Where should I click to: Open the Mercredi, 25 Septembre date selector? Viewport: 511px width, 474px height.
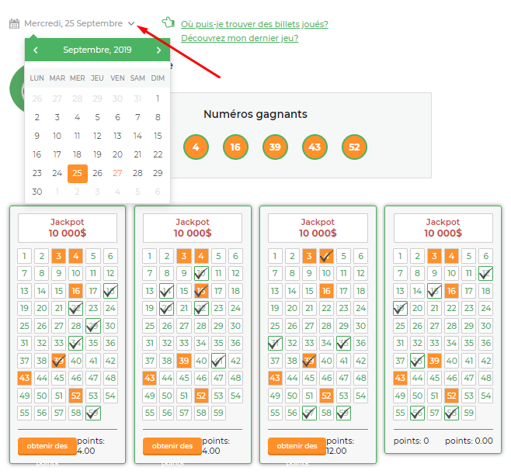pos(73,23)
